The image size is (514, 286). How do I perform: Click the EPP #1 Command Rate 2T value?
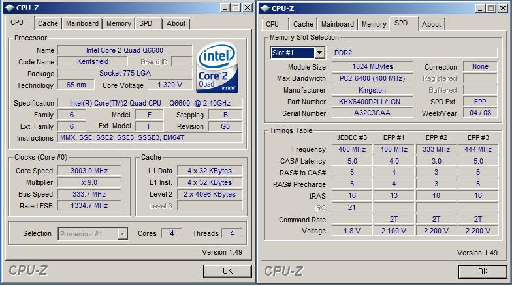(x=394, y=219)
